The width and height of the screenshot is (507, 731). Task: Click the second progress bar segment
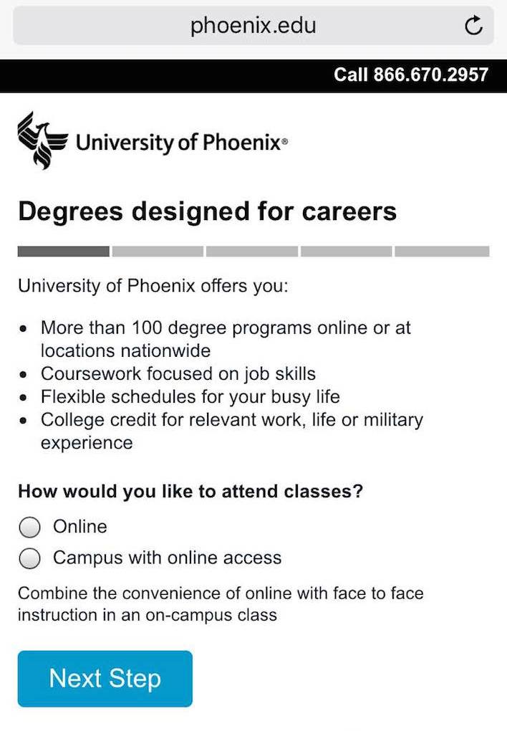point(158,252)
